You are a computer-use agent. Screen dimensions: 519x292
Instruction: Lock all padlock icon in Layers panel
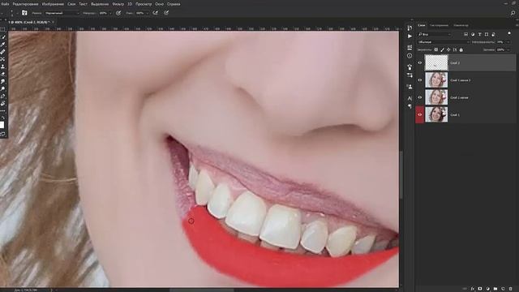click(x=461, y=49)
